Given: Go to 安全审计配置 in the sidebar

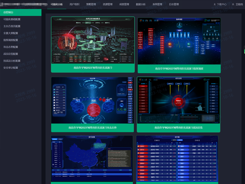Looking at the screenshot, I should coord(11,68).
